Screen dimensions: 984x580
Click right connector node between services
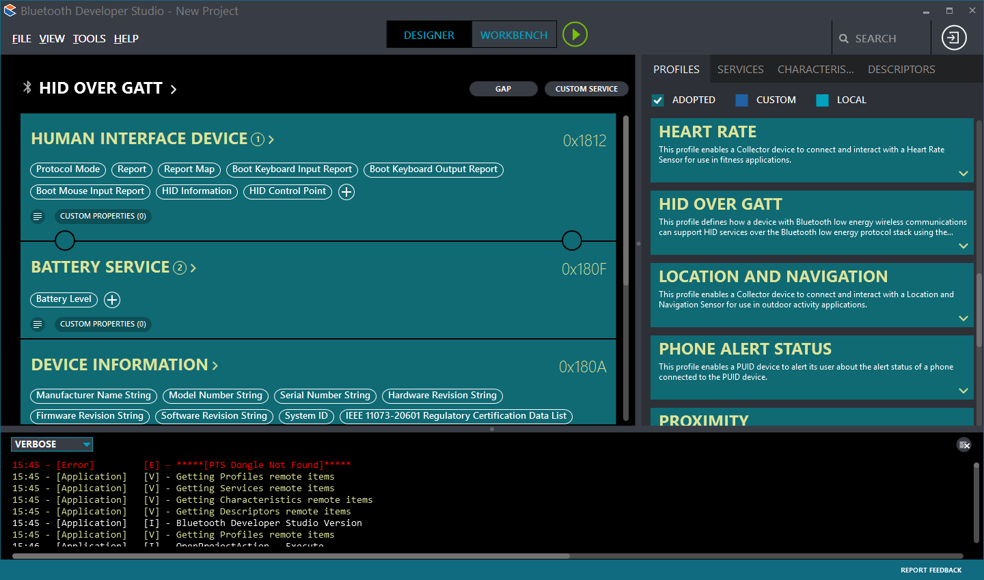(x=572, y=240)
